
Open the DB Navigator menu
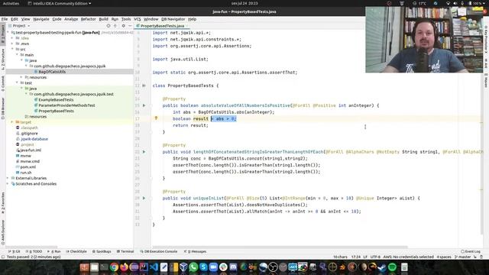(173, 19)
